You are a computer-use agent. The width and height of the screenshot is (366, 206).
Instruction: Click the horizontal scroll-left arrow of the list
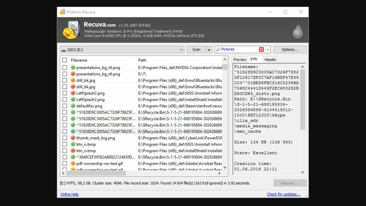[63, 173]
